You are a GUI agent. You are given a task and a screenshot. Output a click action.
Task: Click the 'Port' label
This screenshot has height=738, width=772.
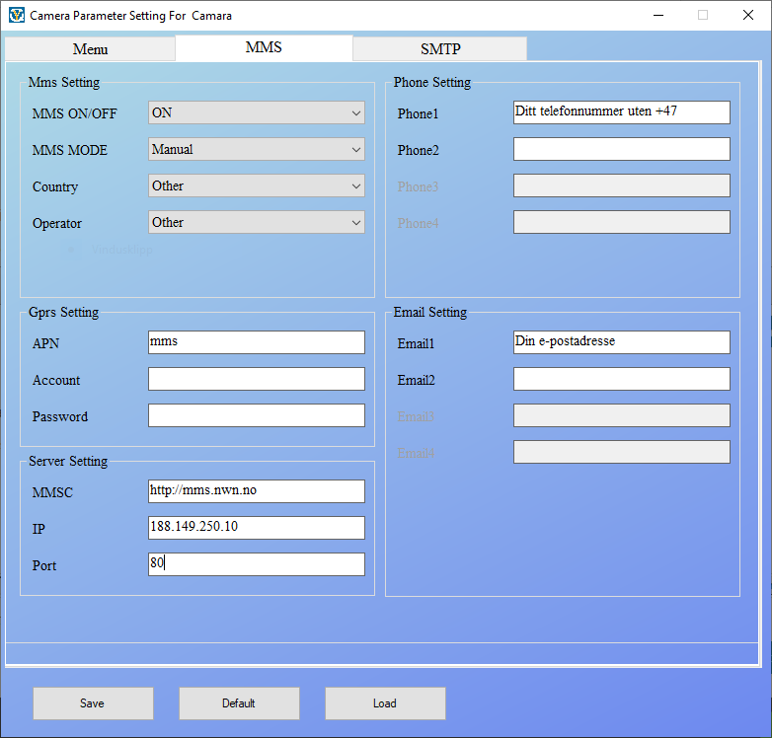click(44, 565)
